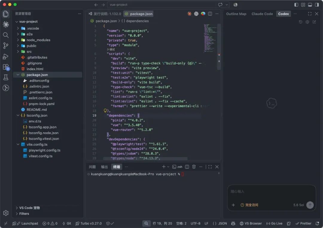
Task: Open Launchpad in status bar
Action: coord(25,224)
